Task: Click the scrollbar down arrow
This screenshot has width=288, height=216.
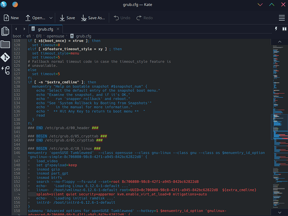Action: pyautogui.click(x=279, y=213)
